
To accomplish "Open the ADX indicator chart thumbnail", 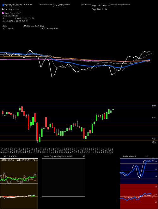I will click(19, 171).
